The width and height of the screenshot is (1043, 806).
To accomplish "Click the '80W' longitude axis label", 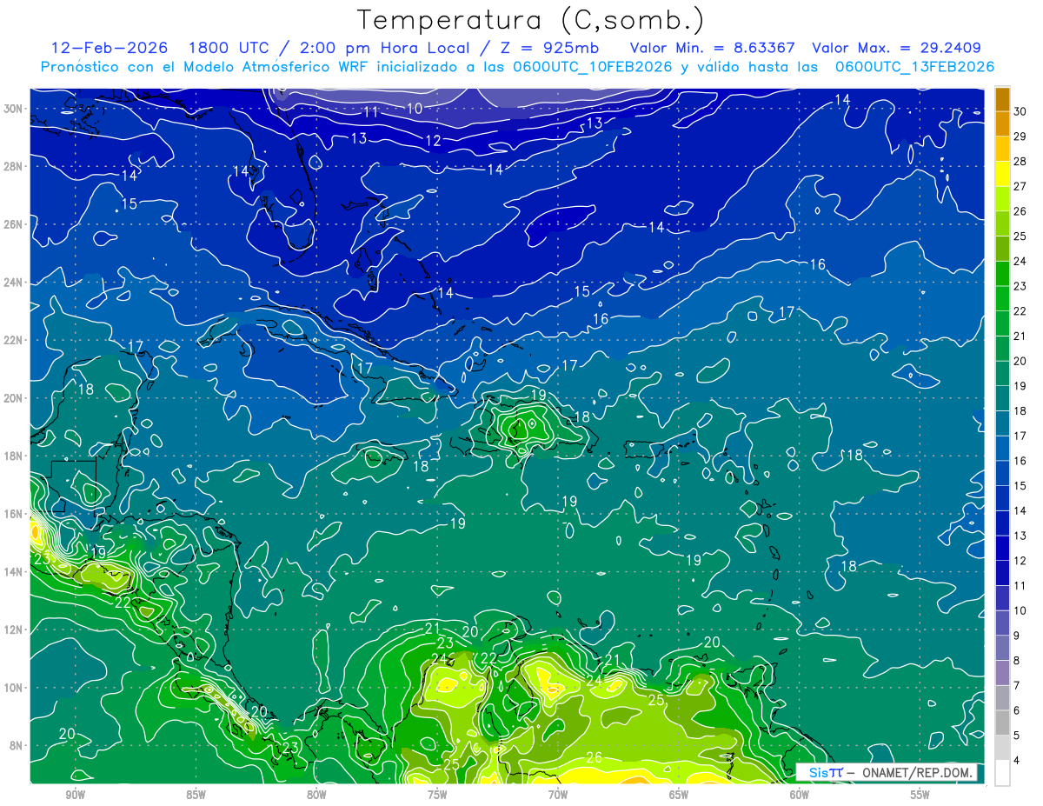I will coord(316,795).
